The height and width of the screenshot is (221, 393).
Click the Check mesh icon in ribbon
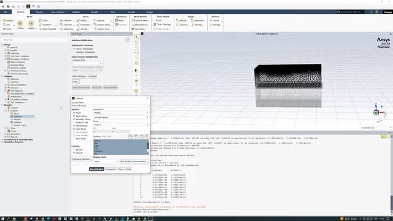click(x=20, y=23)
